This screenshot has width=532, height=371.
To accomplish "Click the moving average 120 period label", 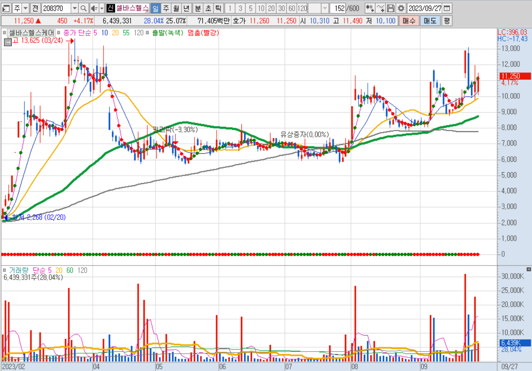I will click(139, 32).
